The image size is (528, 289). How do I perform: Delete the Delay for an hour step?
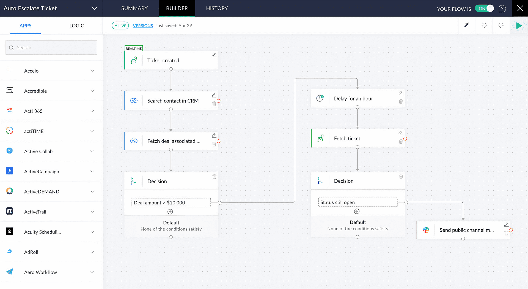[401, 102]
